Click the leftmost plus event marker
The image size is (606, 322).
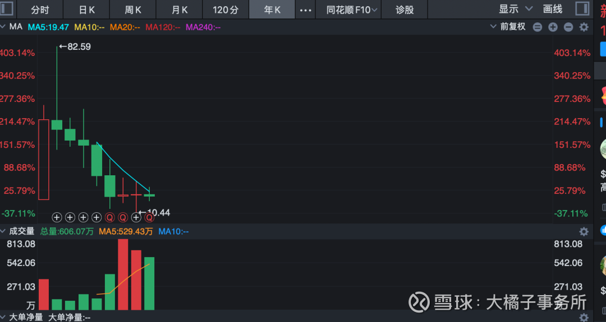57,217
